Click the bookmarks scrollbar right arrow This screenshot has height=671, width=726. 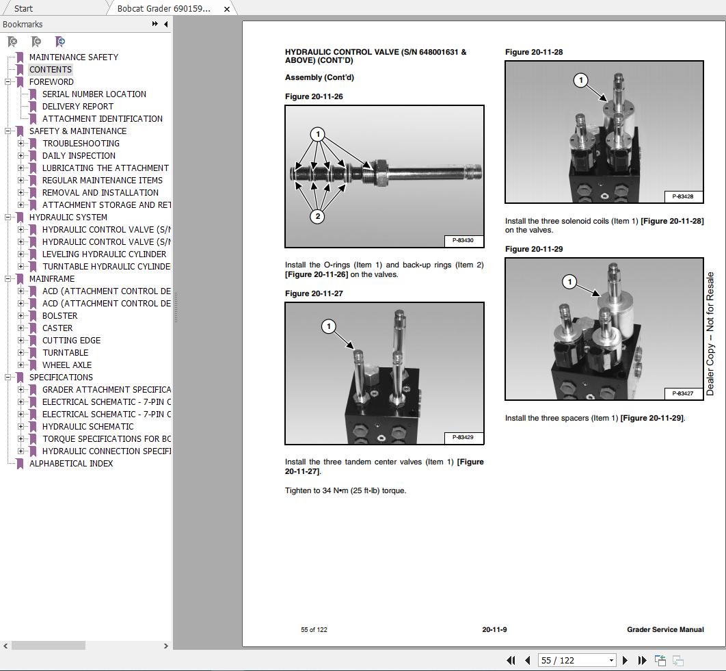point(165,646)
